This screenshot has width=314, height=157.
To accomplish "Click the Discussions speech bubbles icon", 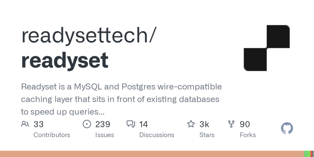I will tap(131, 124).
